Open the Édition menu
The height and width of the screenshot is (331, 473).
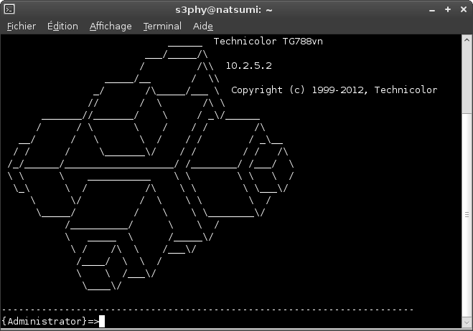click(62, 27)
